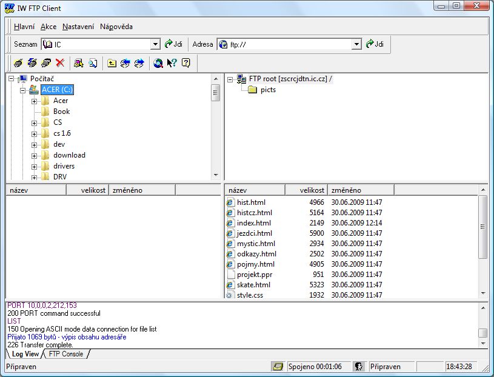Select the style.css gear file icon
Screen dimensions: 494x377
point(230,295)
